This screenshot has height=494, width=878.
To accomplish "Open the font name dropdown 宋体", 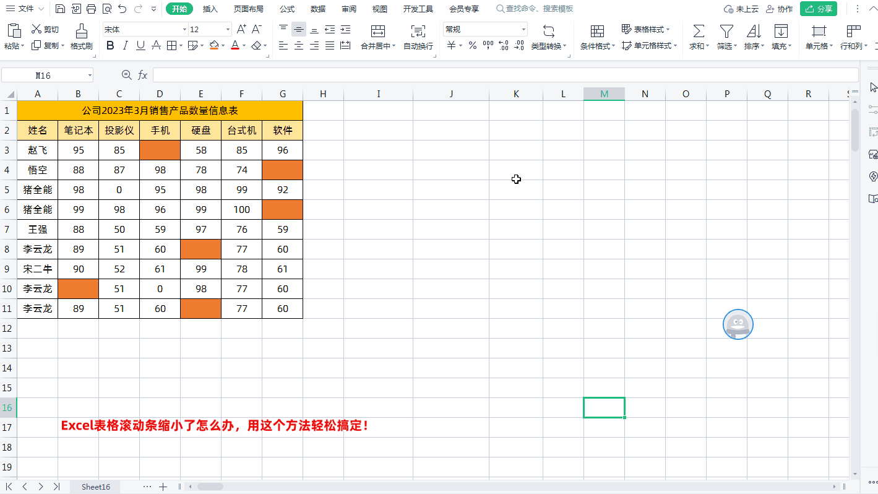I will (184, 30).
